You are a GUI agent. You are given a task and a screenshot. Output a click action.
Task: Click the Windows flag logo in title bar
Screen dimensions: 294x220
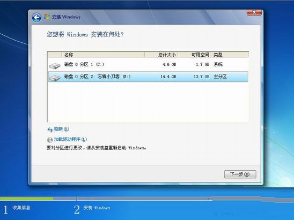pos(47,17)
